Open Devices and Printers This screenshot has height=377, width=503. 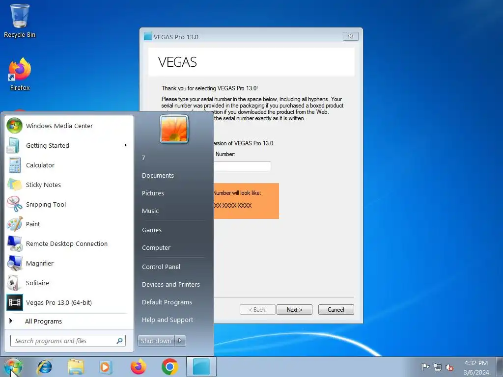pyautogui.click(x=171, y=284)
